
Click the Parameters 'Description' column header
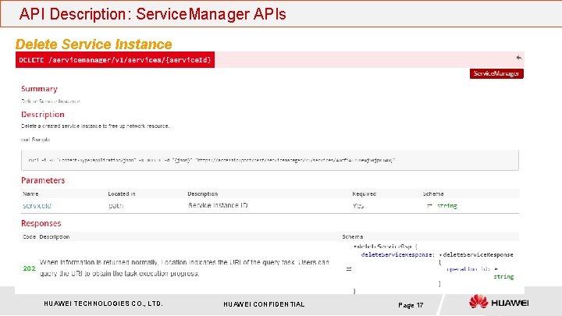202,194
